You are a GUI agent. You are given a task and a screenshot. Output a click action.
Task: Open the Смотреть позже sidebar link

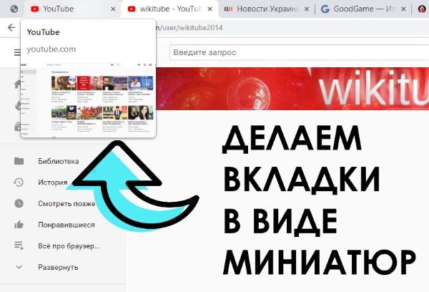66,204
